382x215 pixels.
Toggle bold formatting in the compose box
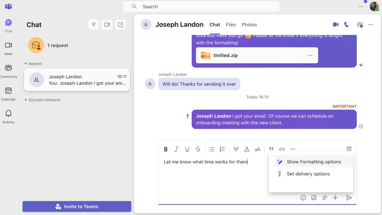point(166,149)
